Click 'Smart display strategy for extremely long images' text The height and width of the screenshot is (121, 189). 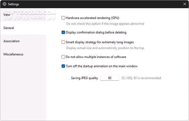[100, 42]
